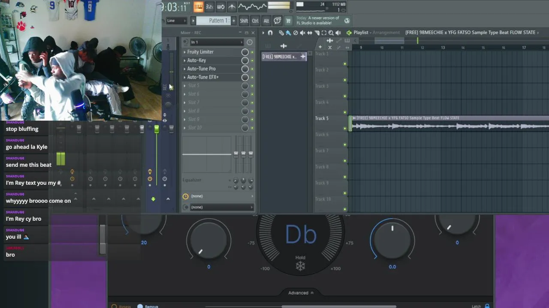Click the Ctrl key button

pos(255,21)
